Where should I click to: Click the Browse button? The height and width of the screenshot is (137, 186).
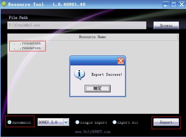[166, 25]
